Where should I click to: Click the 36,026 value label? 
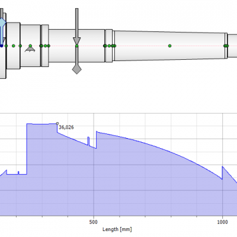66,127
